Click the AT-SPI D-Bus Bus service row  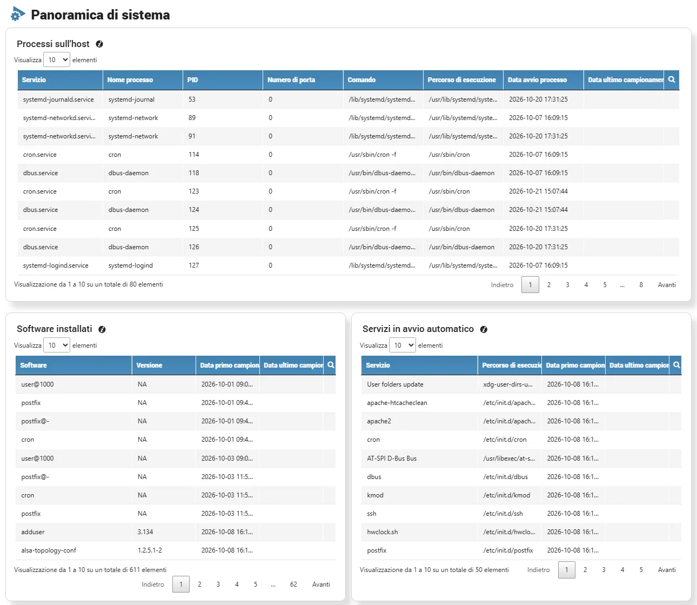tap(521, 458)
